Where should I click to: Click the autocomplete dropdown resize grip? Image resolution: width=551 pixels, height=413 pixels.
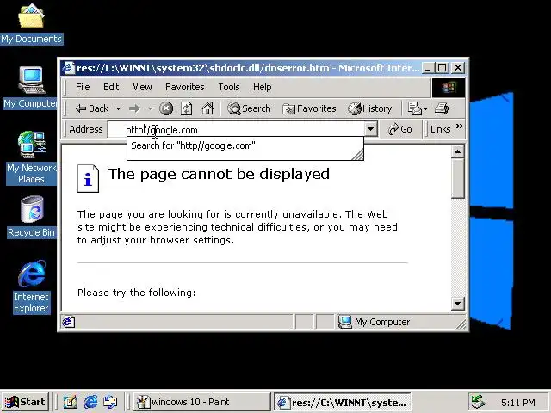coord(358,155)
